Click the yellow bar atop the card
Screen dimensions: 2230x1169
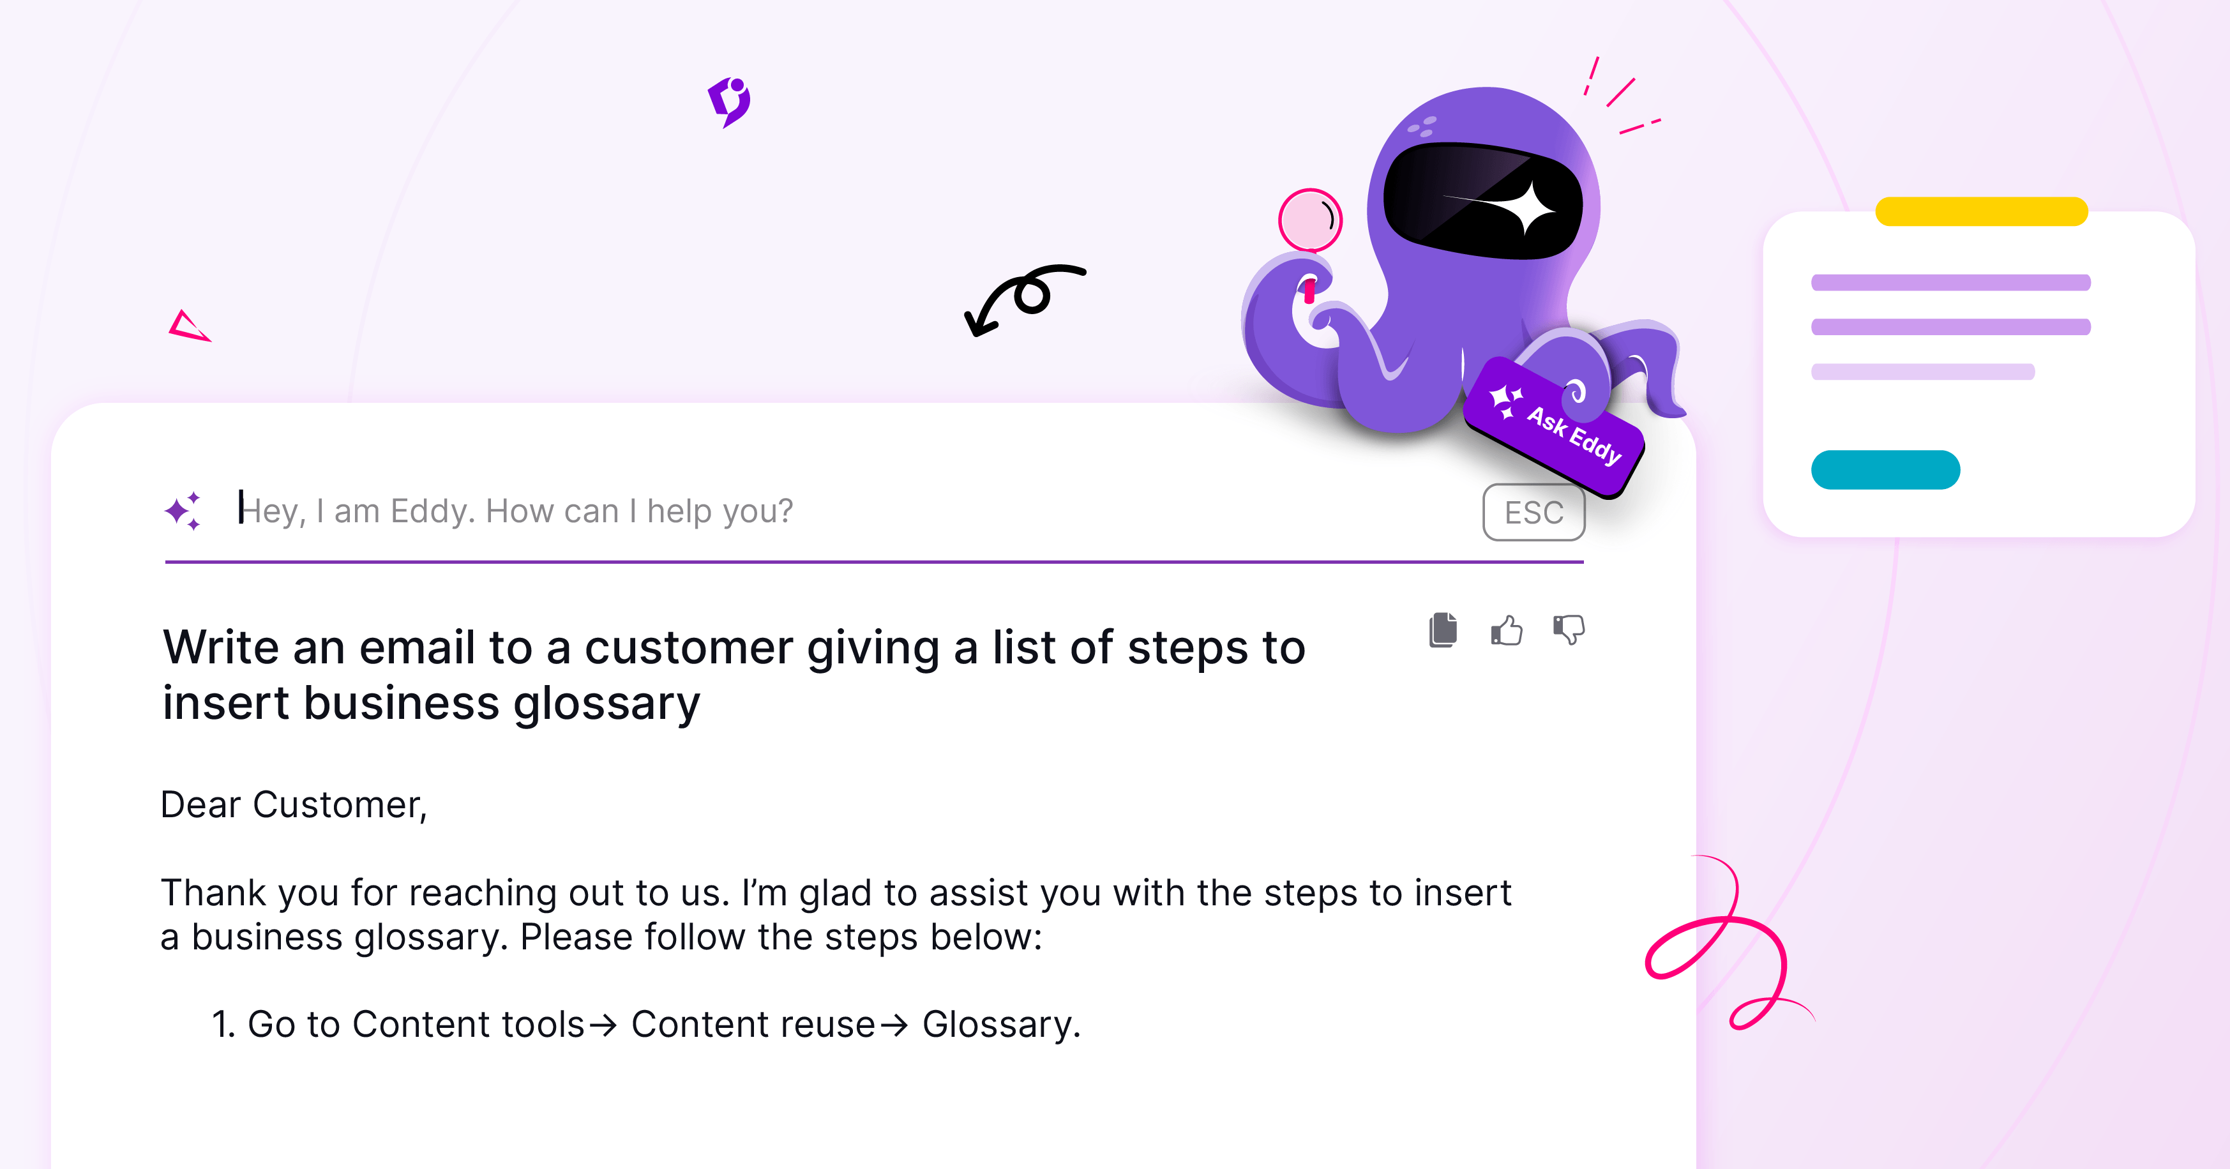(x=1982, y=211)
